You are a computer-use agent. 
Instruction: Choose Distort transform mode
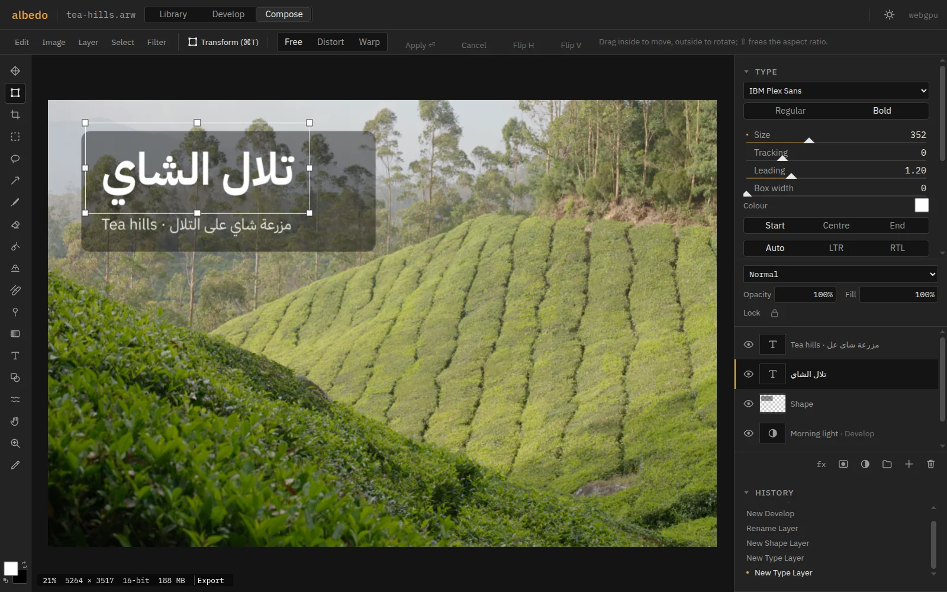pos(330,42)
